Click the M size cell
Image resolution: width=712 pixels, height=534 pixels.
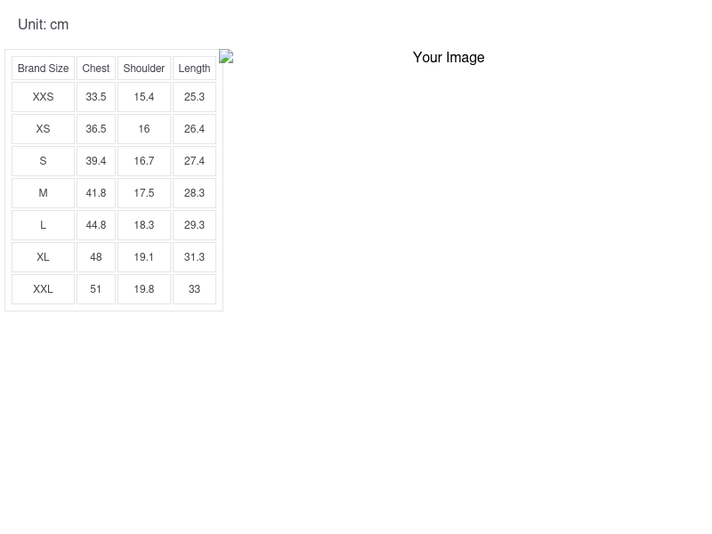[x=43, y=193]
